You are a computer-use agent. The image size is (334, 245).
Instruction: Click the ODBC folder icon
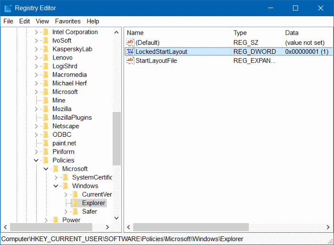coord(46,134)
